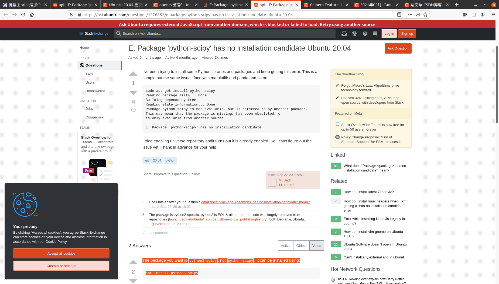The width and height of the screenshot is (499, 284).
Task: Open Home in left navigation
Action: click(x=84, y=48)
